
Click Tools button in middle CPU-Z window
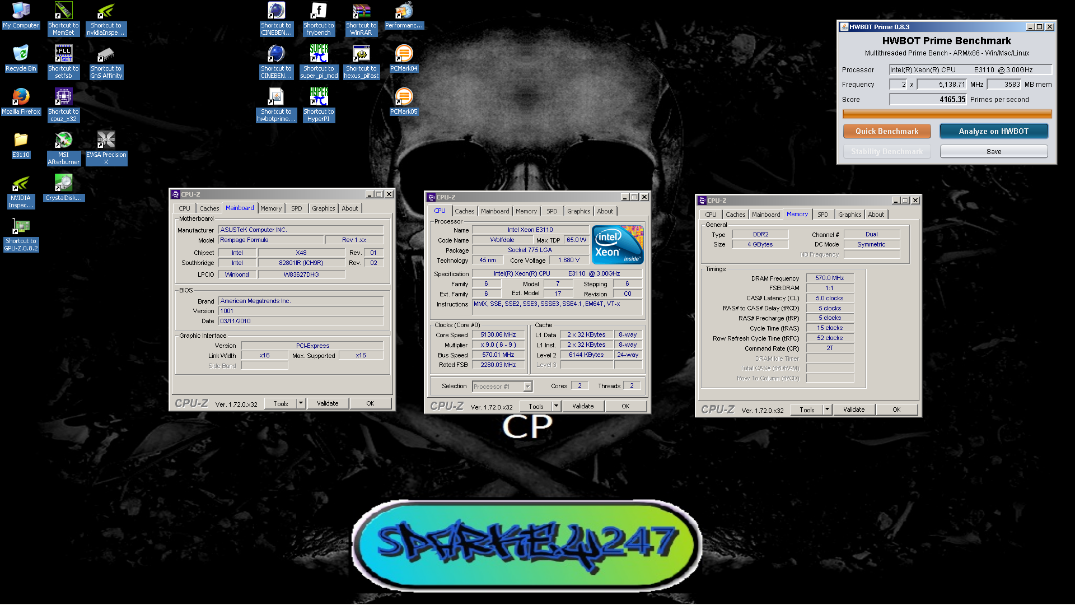pyautogui.click(x=536, y=406)
